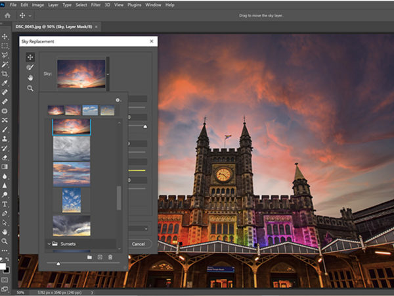Click the Cancel button
This screenshot has width=394, height=296.
pos(139,244)
